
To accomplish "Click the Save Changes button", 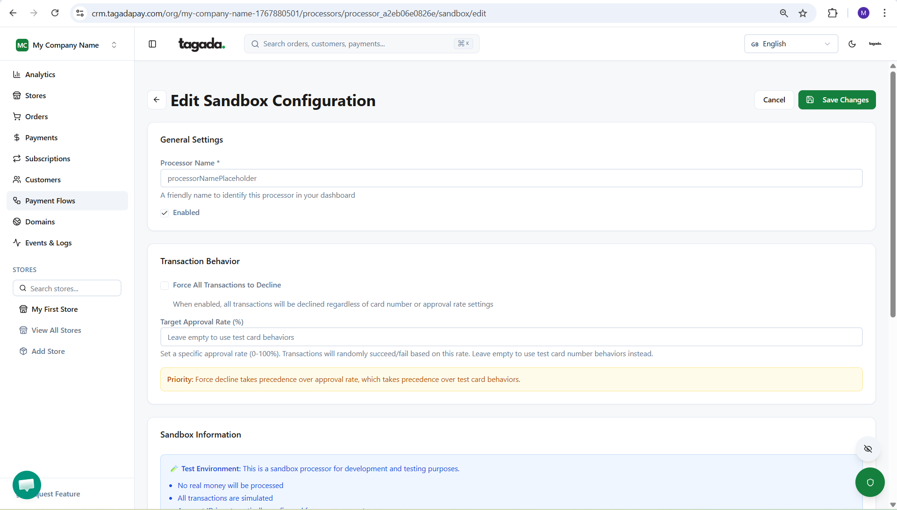I will click(x=837, y=100).
